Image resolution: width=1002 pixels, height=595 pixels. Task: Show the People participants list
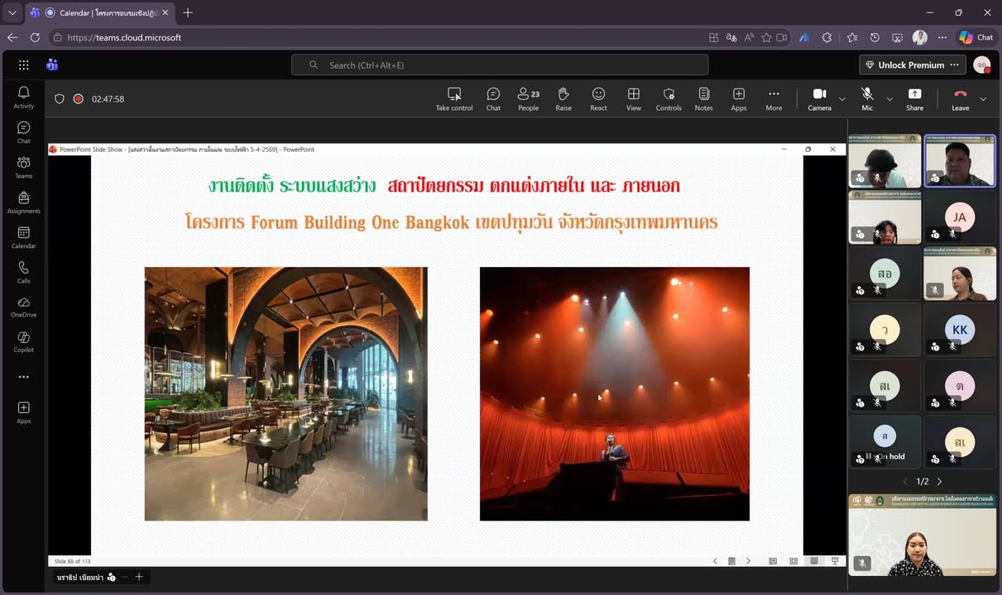pos(528,98)
